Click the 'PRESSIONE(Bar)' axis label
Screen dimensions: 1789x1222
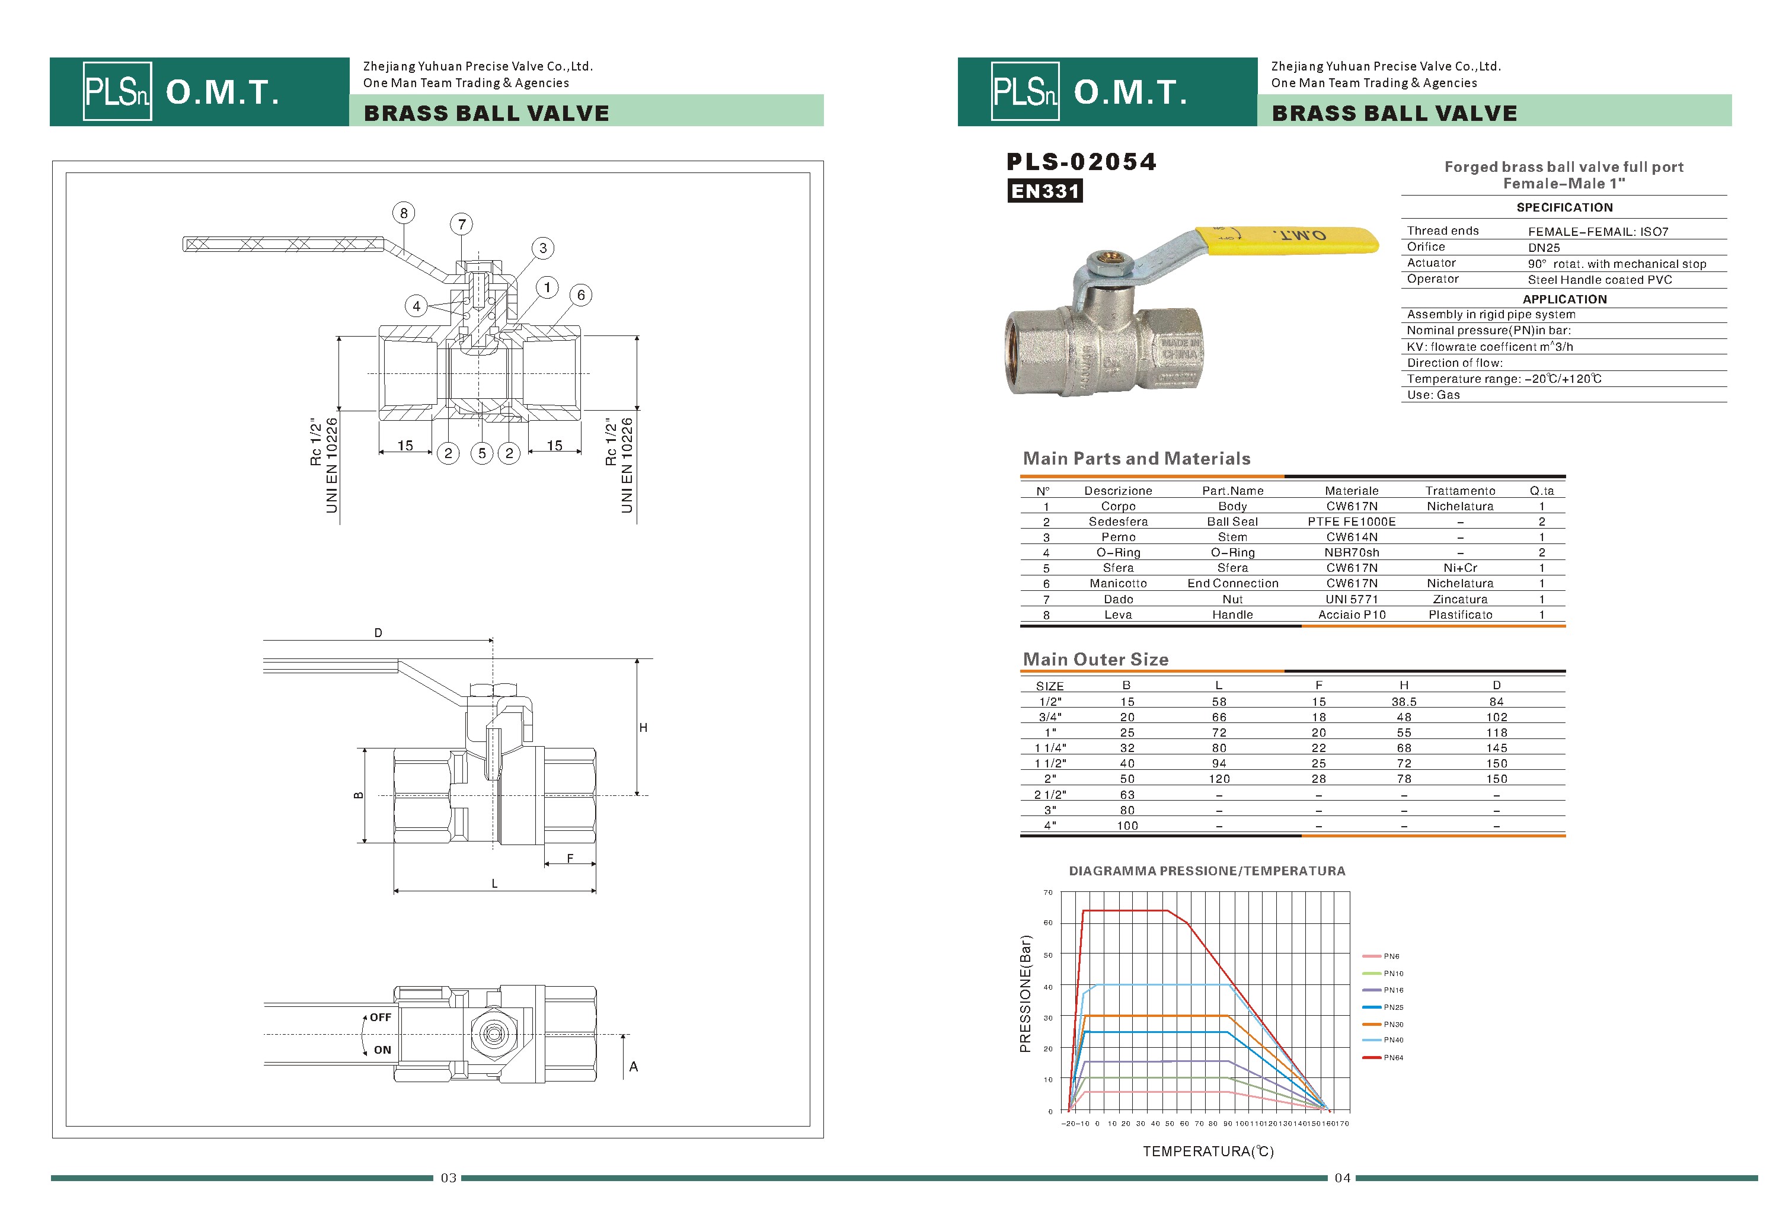click(1024, 994)
